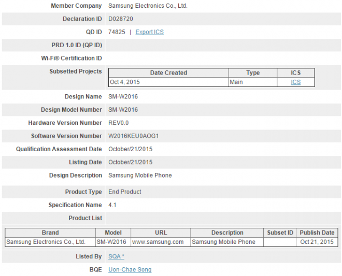Click the Main type cell
Viewport: 342px width, 276px height.
[x=253, y=82]
